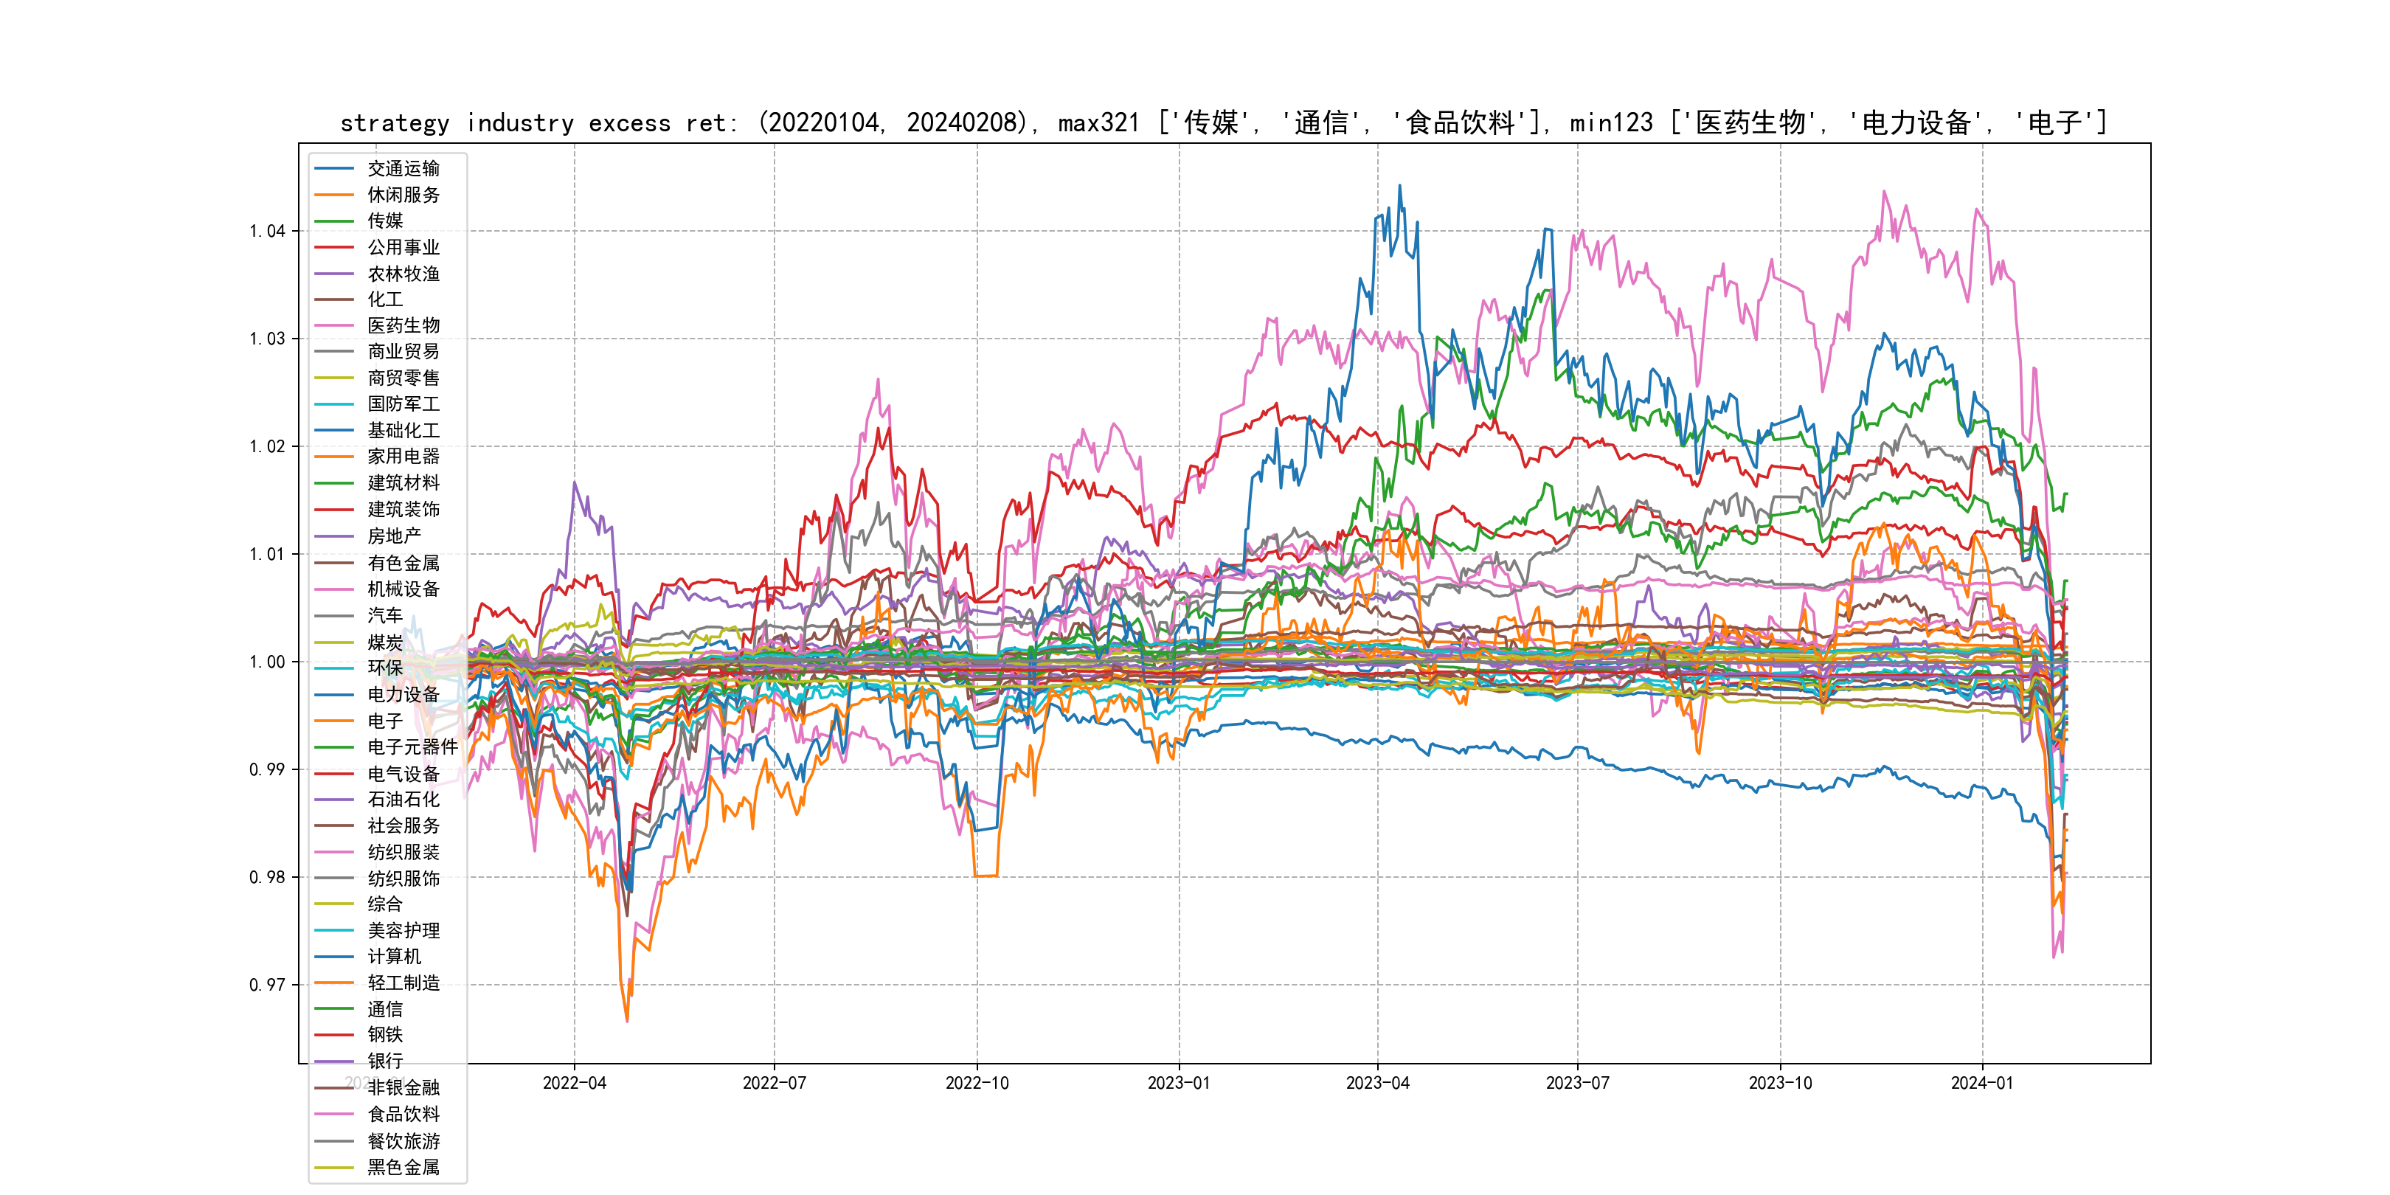Click the 交通运输 legend label
Viewport: 2390px width, 1195px height.
(403, 169)
